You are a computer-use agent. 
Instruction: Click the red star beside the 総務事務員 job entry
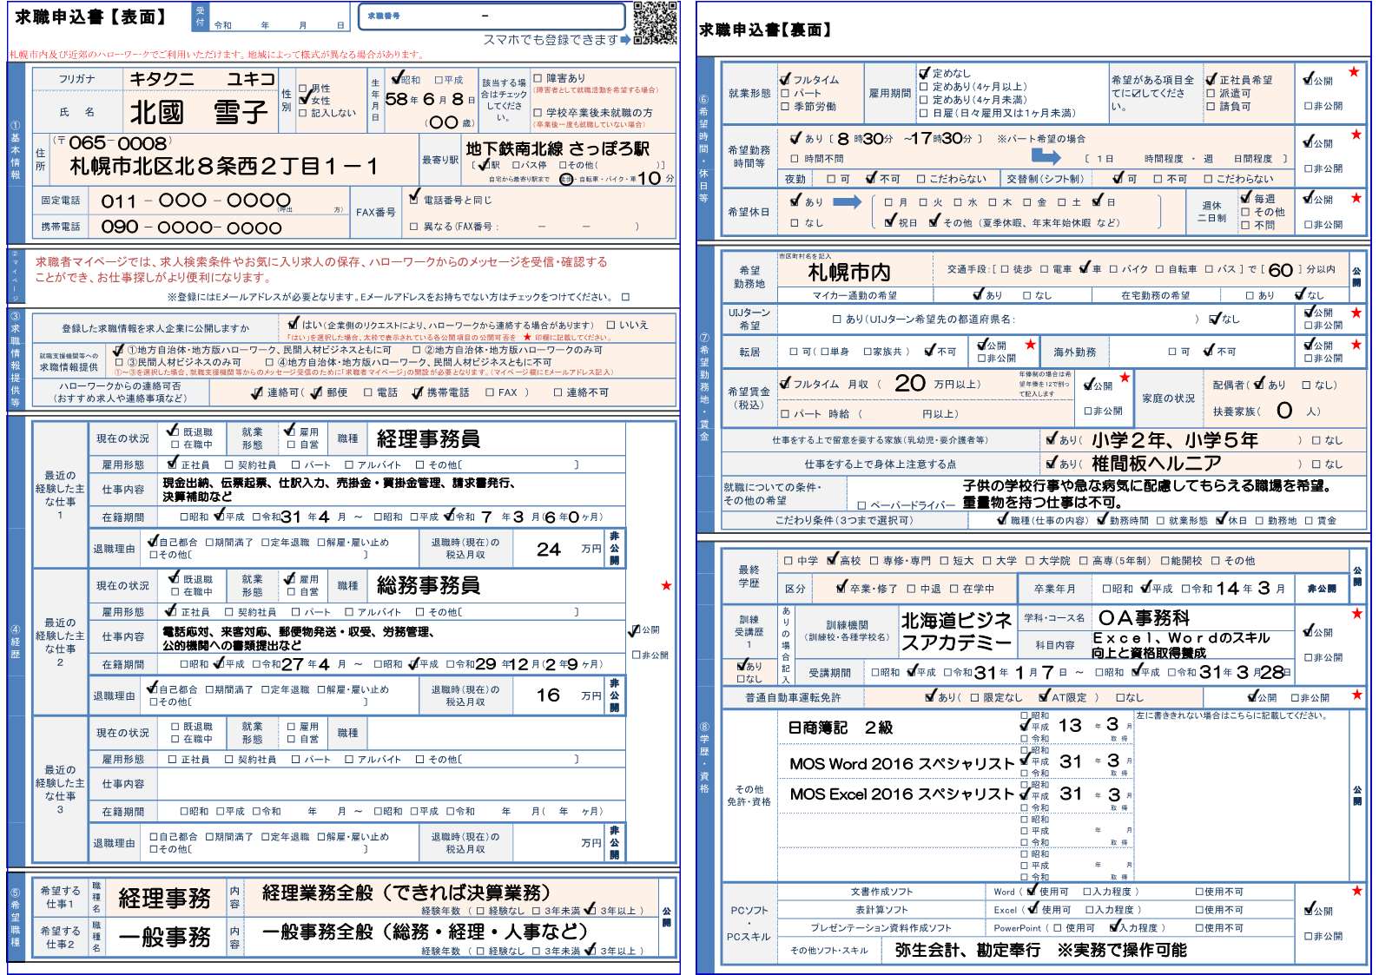pos(666,586)
